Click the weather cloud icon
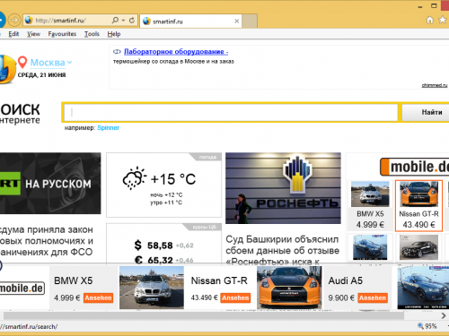This screenshot has width=449, height=336. point(135,178)
